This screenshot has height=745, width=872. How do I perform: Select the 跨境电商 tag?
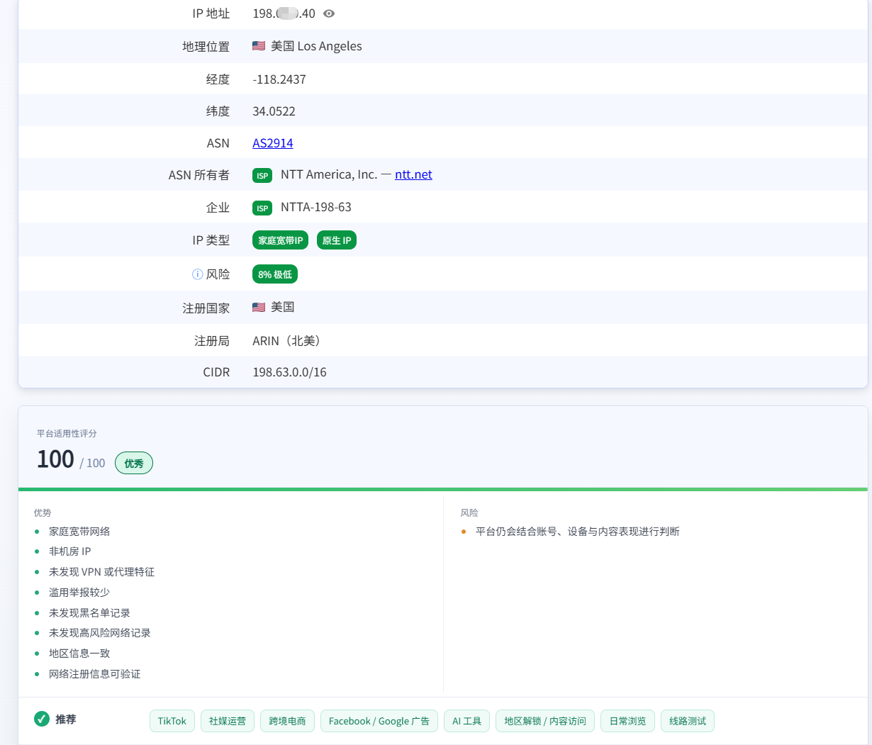click(x=287, y=721)
